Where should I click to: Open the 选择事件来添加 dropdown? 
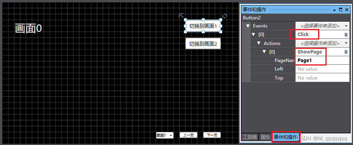click(x=322, y=26)
